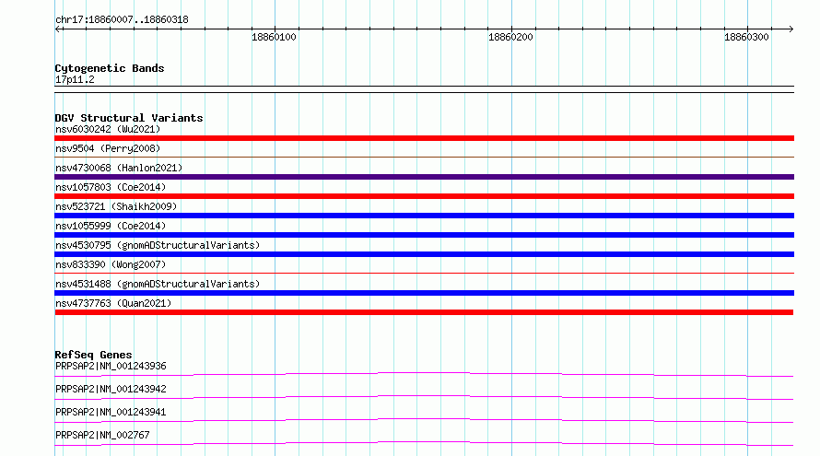The height and width of the screenshot is (456, 820).
Task: Select variant label nsv523721 (Shaikh2009)
Action: 116,206
